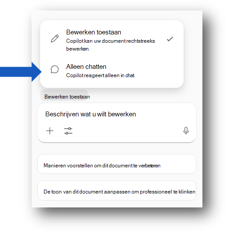226x231 pixels.
Task: Choose 'De toon van dit document aanpassen' suggestion
Action: click(117, 190)
